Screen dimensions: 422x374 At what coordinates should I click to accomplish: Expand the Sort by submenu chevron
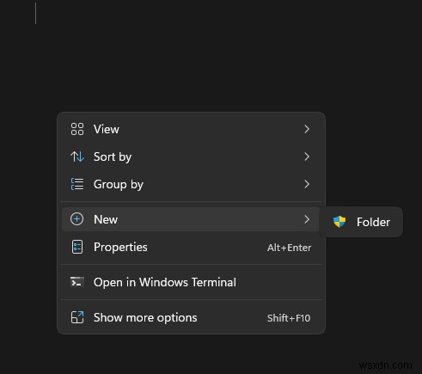tap(307, 156)
